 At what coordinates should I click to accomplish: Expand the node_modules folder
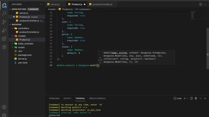point(12,44)
